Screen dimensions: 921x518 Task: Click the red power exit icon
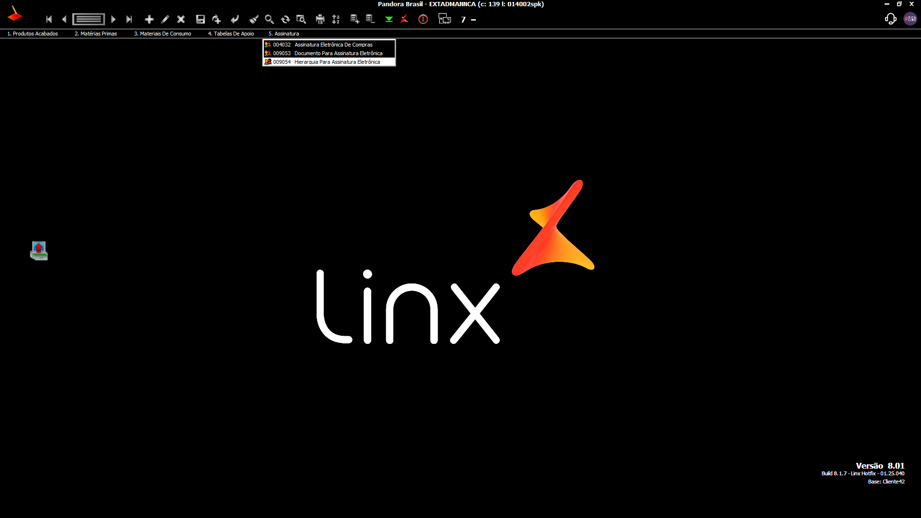[423, 20]
